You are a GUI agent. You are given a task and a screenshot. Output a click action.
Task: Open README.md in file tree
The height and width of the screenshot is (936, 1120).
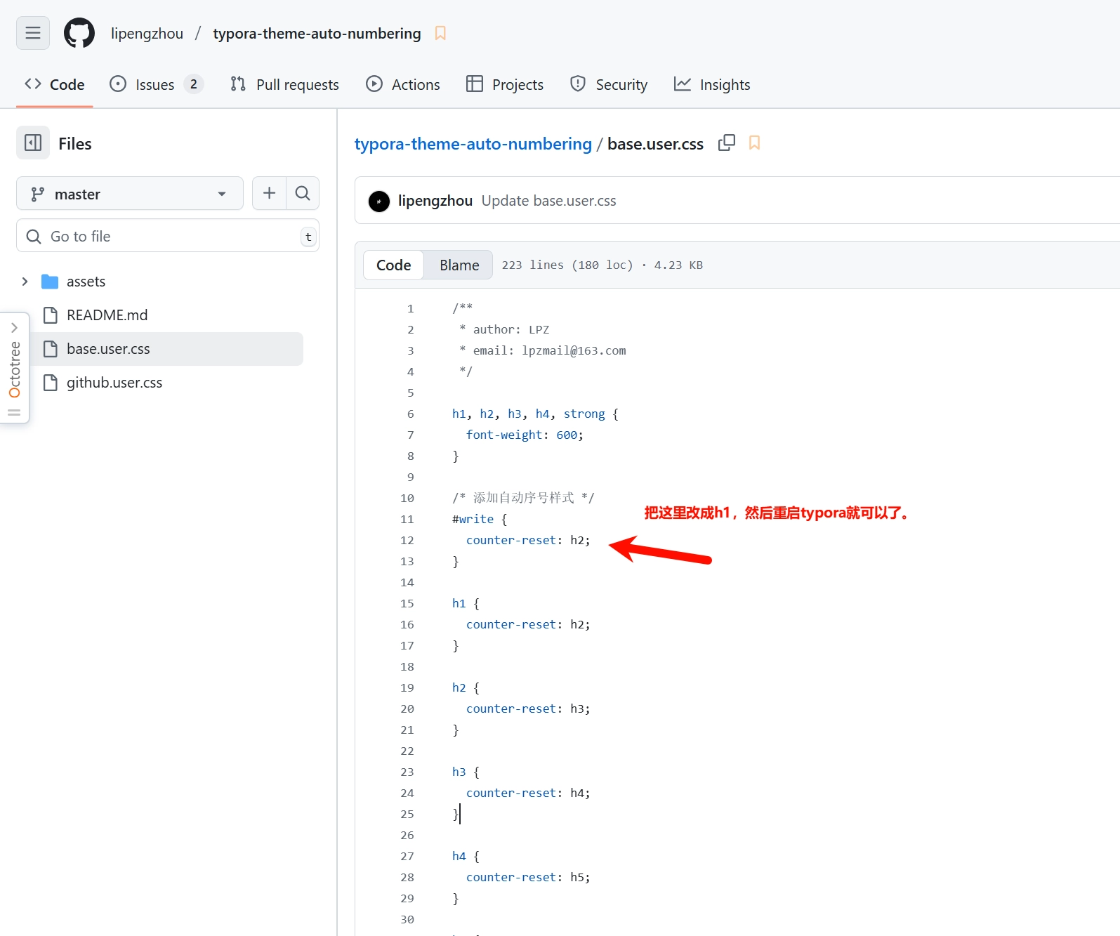coord(107,315)
